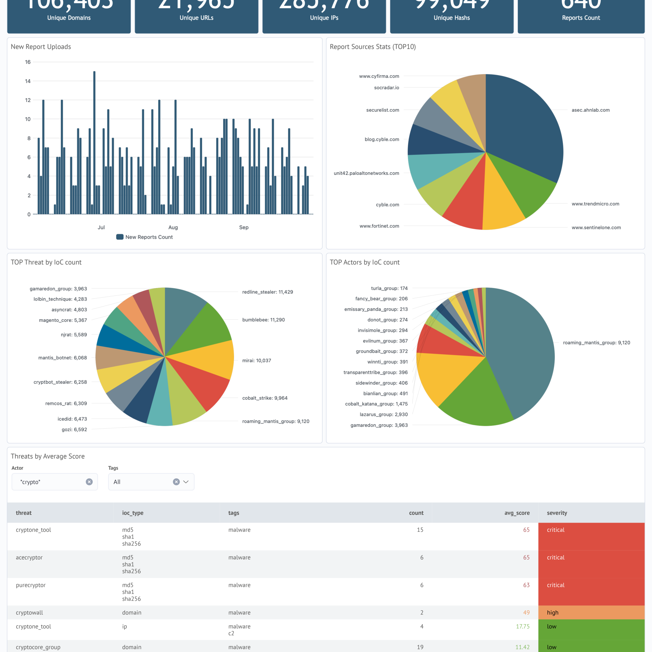Select the purecryptor threat row
652x652 pixels.
click(x=326, y=592)
